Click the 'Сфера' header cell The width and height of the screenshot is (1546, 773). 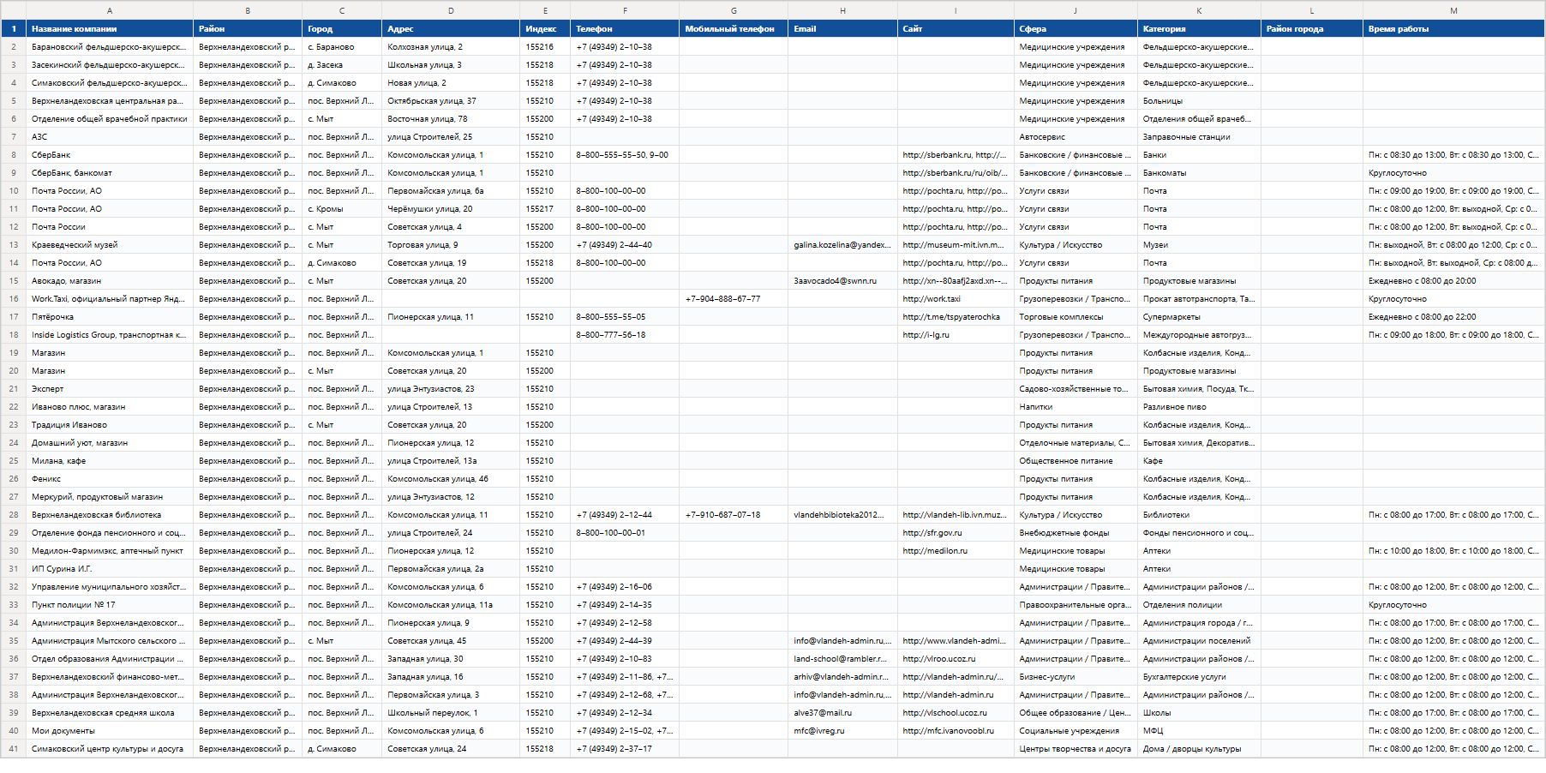click(x=1076, y=28)
